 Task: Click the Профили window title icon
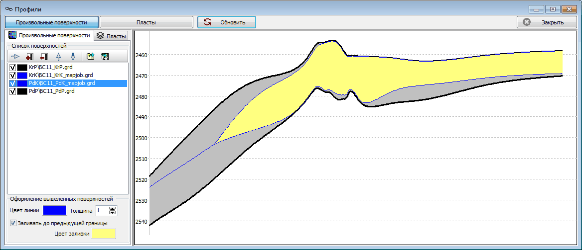click(x=9, y=8)
